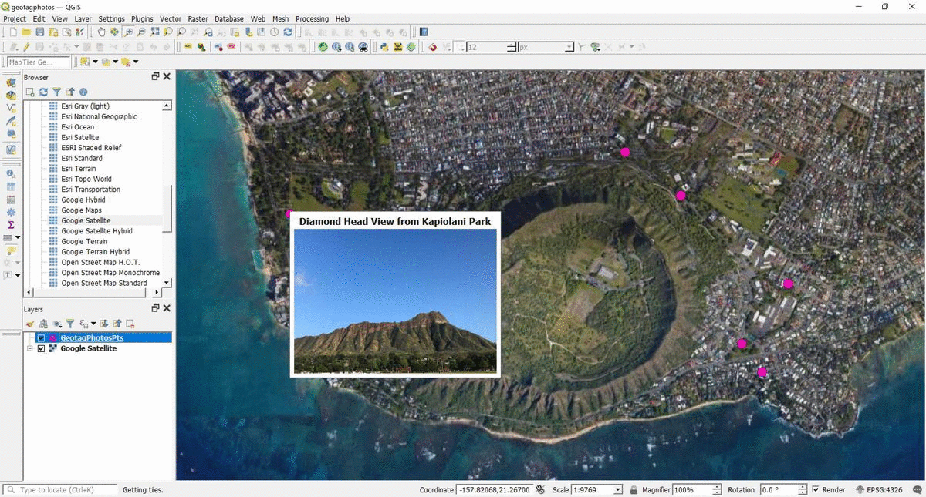This screenshot has height=497, width=926.
Task: Click the Identify Features icon
Action: tap(422, 32)
